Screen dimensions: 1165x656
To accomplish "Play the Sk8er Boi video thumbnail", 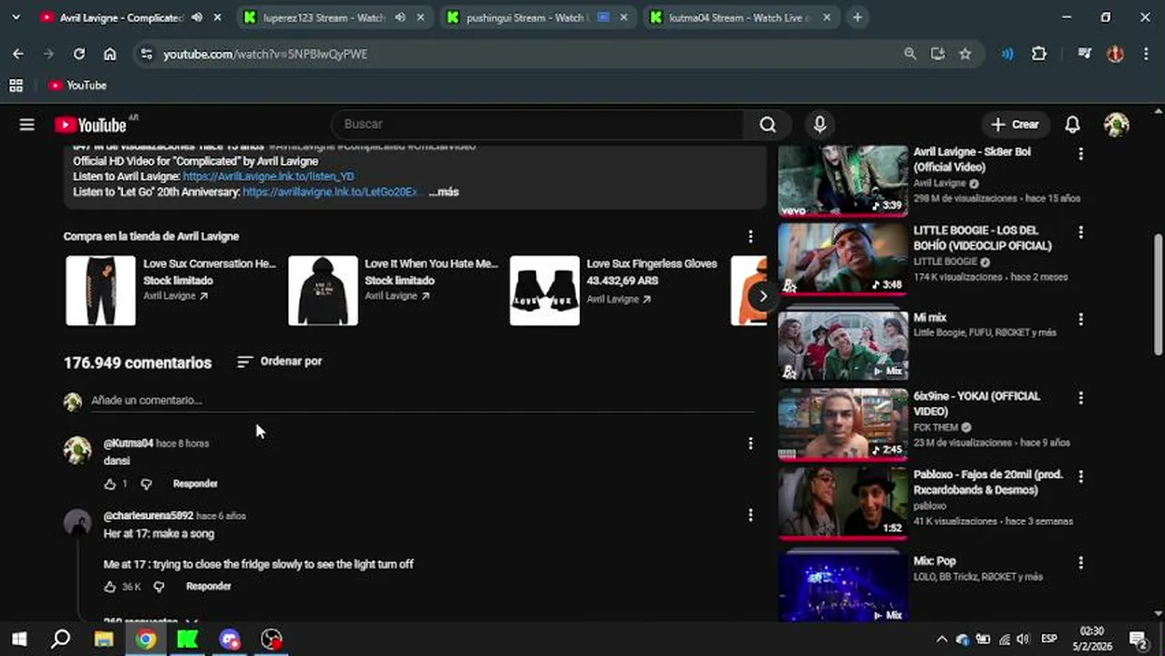I will pyautogui.click(x=843, y=180).
